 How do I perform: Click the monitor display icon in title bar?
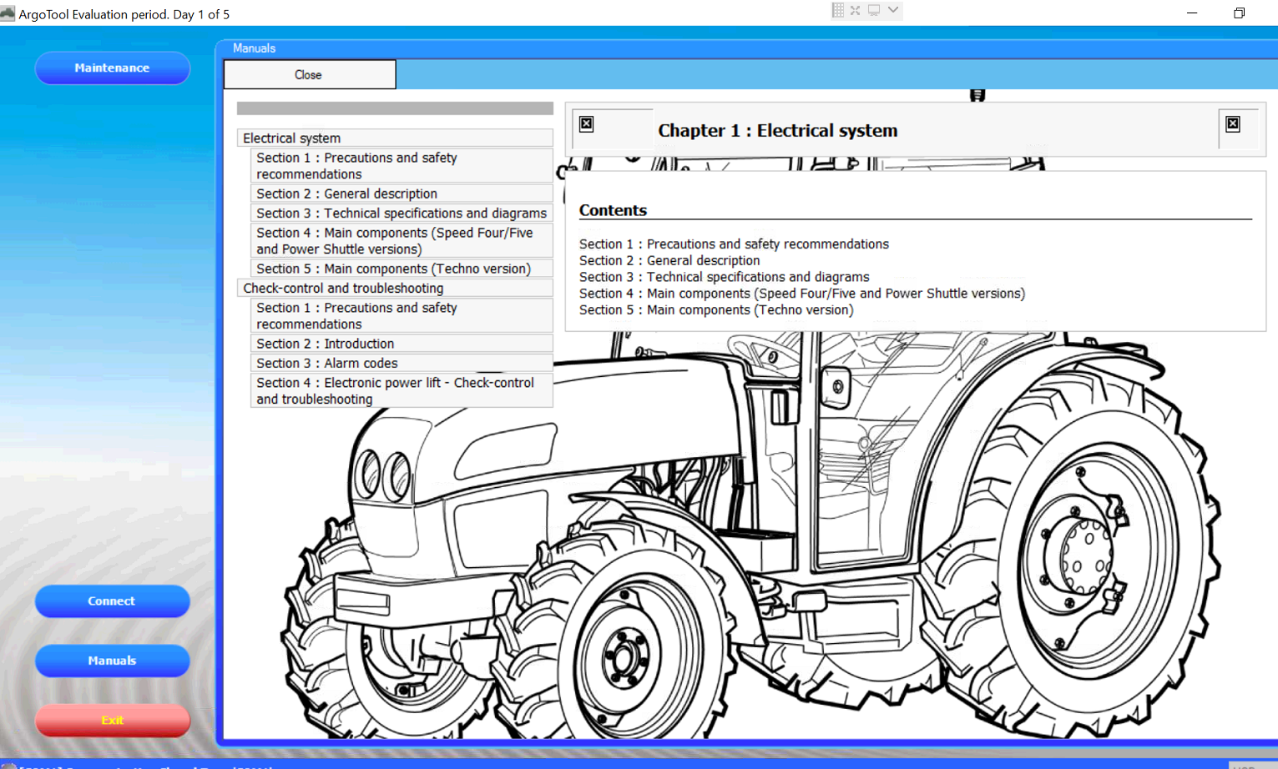874,10
